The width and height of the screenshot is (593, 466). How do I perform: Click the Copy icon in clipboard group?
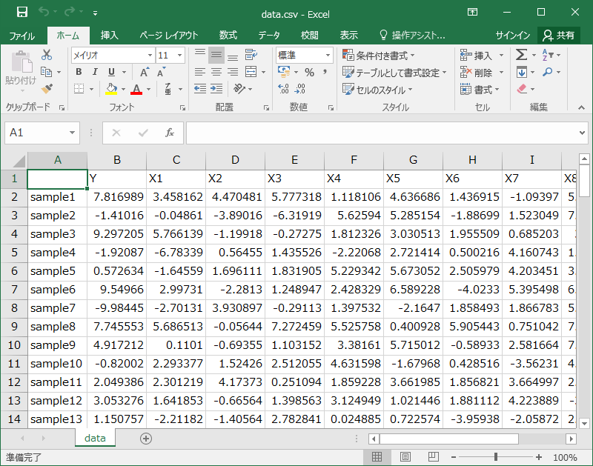pos(46,72)
